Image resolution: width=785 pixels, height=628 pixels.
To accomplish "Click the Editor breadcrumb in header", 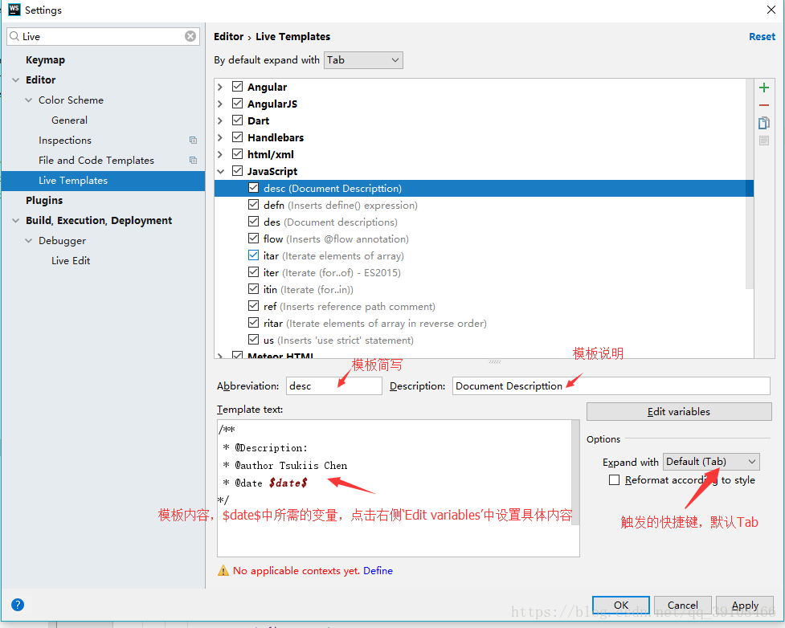I will click(x=228, y=36).
